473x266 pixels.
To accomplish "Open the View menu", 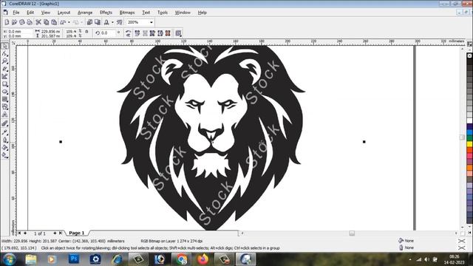I will pyautogui.click(x=46, y=13).
